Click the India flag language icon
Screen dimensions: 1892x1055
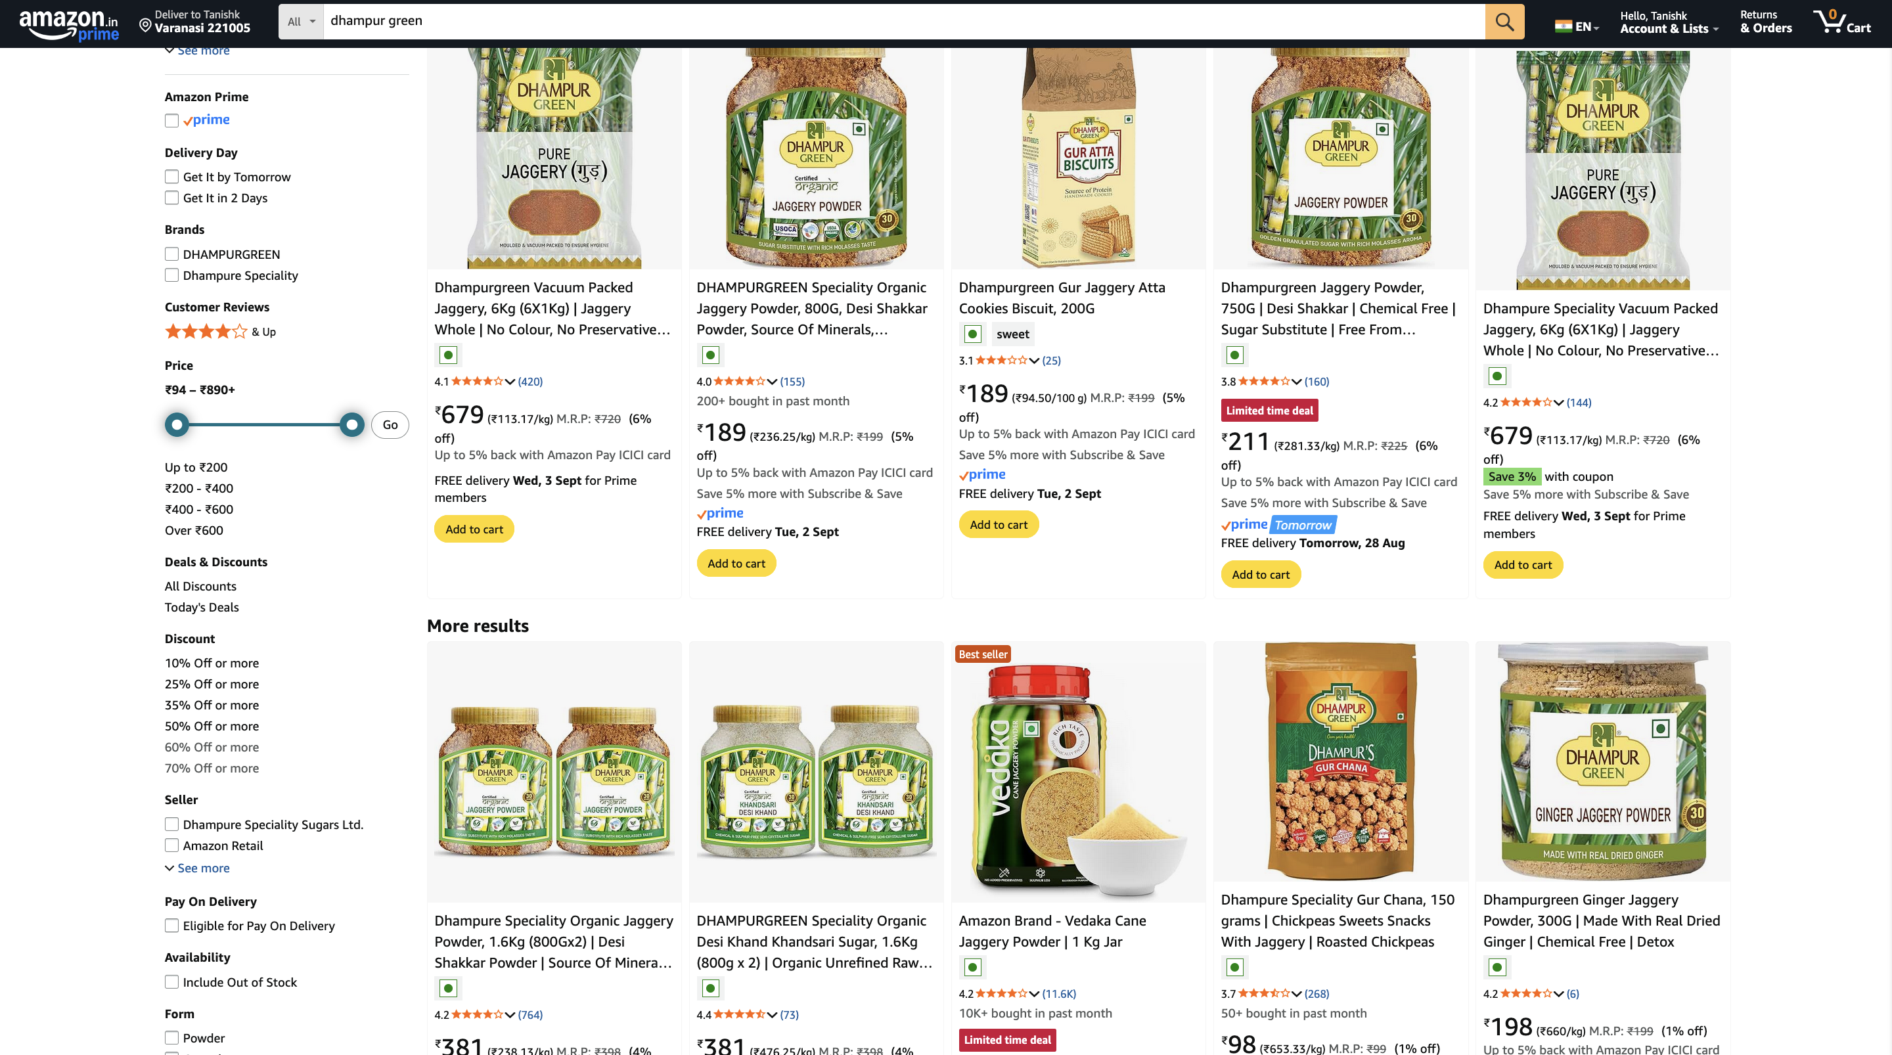coord(1563,26)
